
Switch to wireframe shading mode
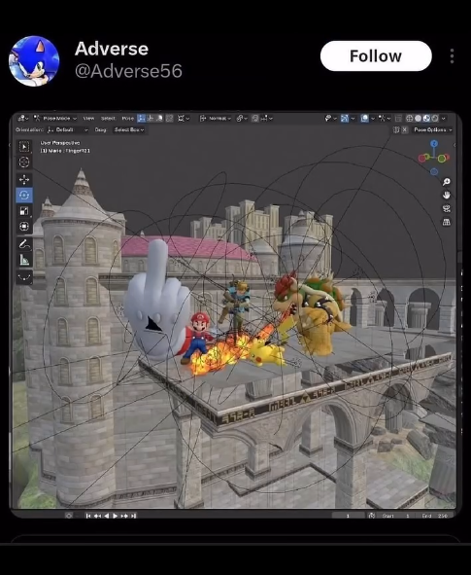click(x=410, y=118)
